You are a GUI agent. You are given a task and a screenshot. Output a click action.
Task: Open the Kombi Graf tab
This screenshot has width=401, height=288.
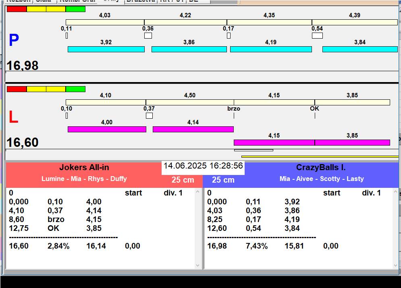pos(77,1)
